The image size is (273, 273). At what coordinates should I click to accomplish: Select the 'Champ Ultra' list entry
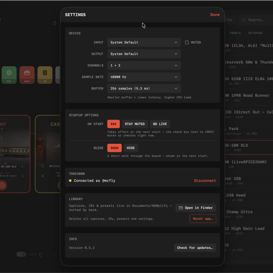pos(249,214)
